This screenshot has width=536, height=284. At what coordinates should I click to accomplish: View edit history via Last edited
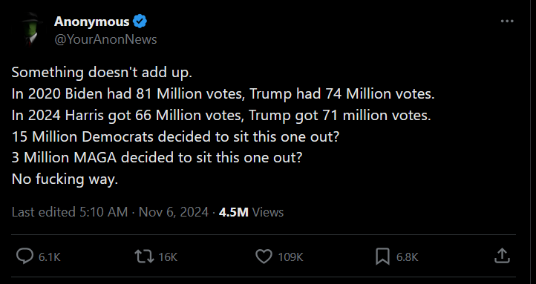coord(43,212)
